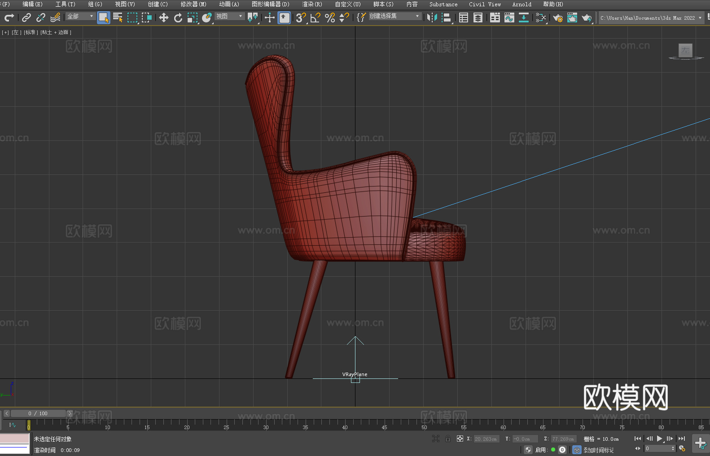The width and height of the screenshot is (710, 456).
Task: Choose the rectangular selection region tool
Action: (x=132, y=17)
